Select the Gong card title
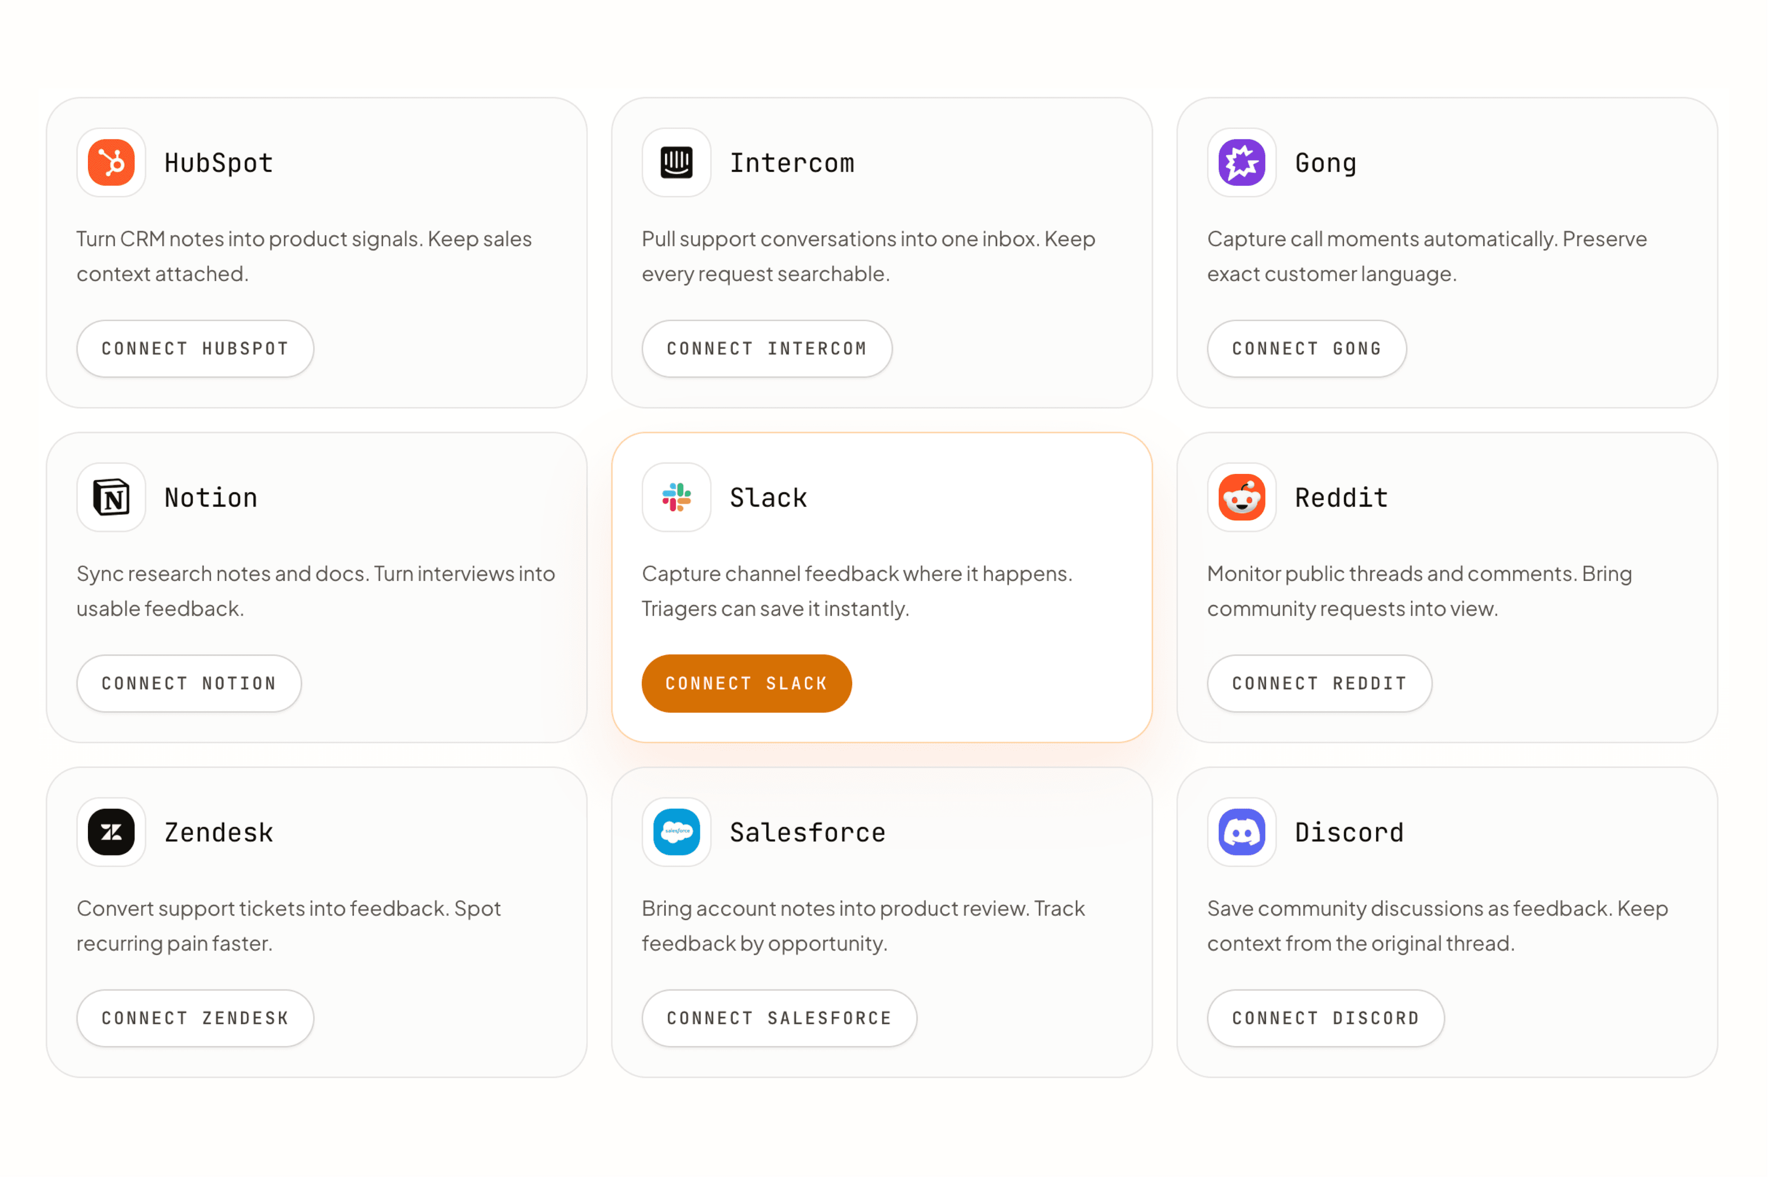Image resolution: width=1768 pixels, height=1177 pixels. point(1326,163)
